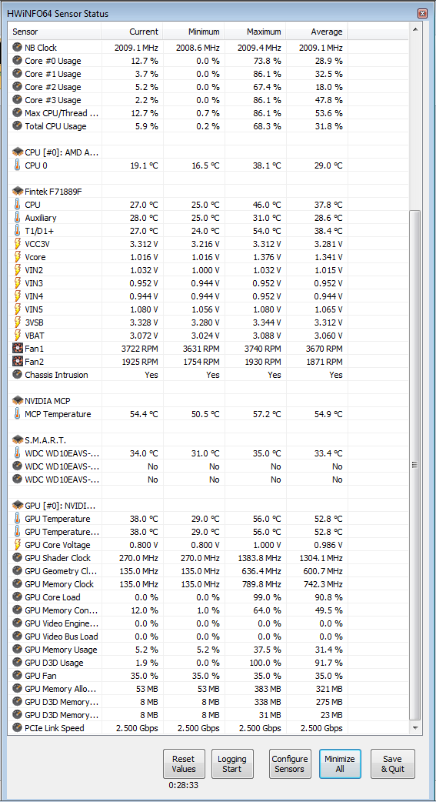436x802 pixels.
Task: Click the NB Clock sensor icon
Action: 18,48
